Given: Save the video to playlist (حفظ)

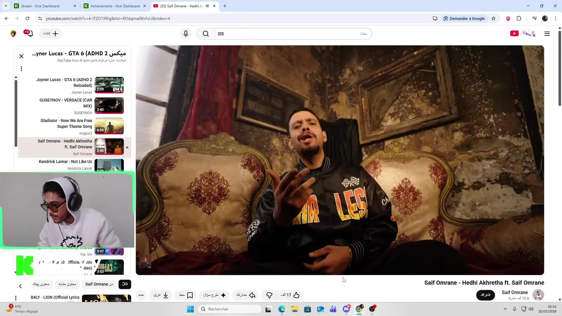Looking at the screenshot, I should point(186,295).
